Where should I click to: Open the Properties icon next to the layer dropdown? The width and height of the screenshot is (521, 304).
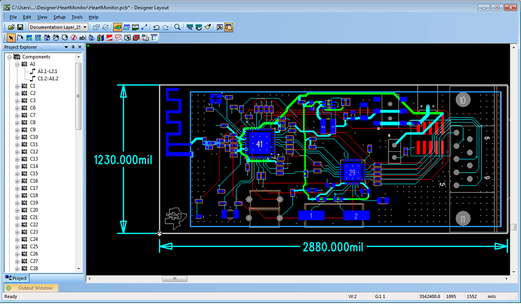click(96, 27)
